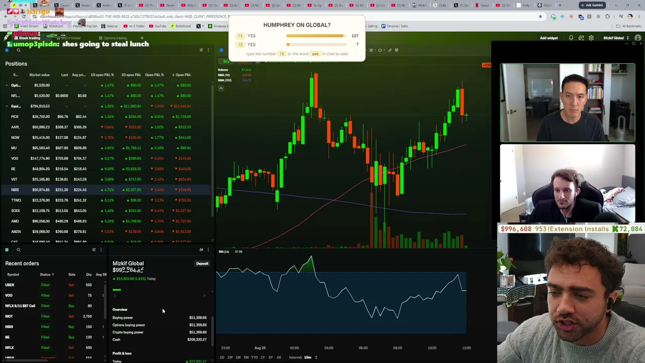This screenshot has width=645, height=363.
Task: Open Recent orders three-dot menu
Action: click(101, 250)
